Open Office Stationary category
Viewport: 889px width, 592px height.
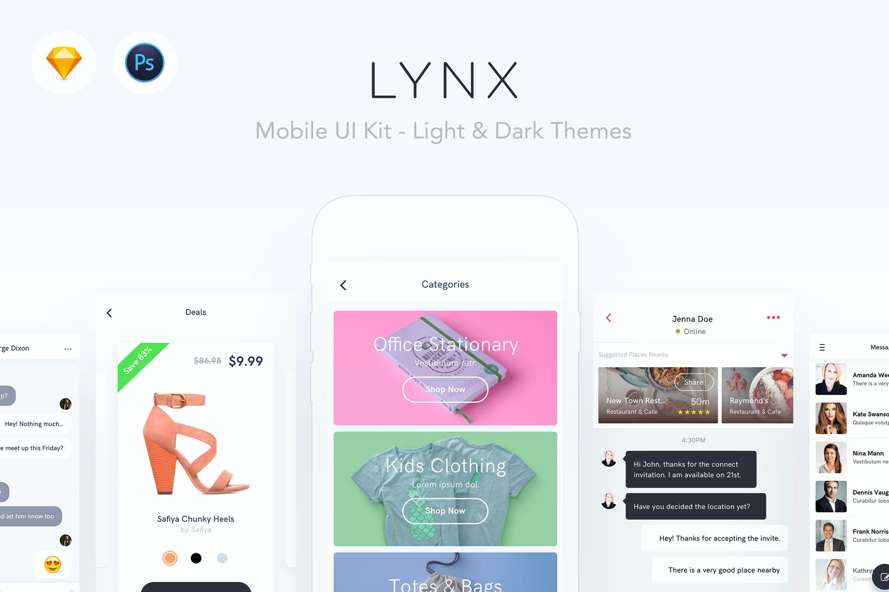[x=446, y=389]
